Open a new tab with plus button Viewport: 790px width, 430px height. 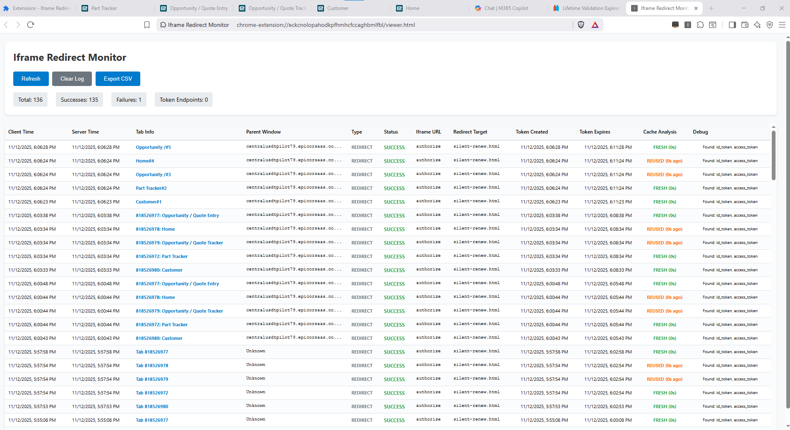[x=711, y=8]
